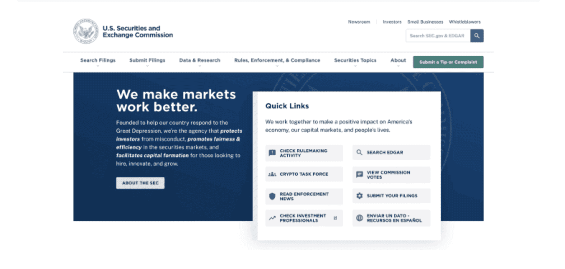
Task: Open the Investors link
Action: pyautogui.click(x=392, y=22)
